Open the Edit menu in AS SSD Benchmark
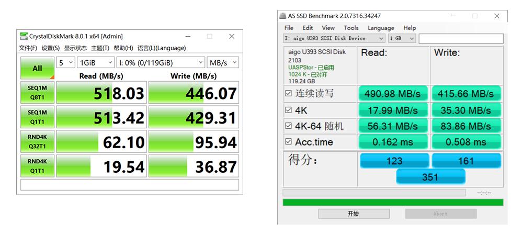The image size is (523, 244). tap(308, 28)
